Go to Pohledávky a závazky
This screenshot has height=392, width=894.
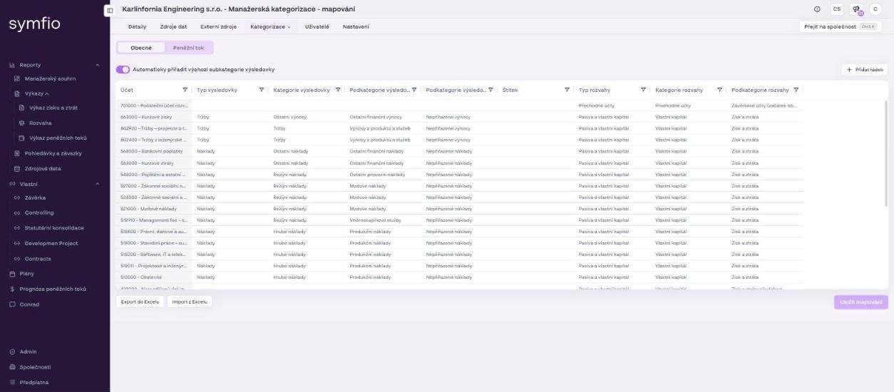pos(53,153)
